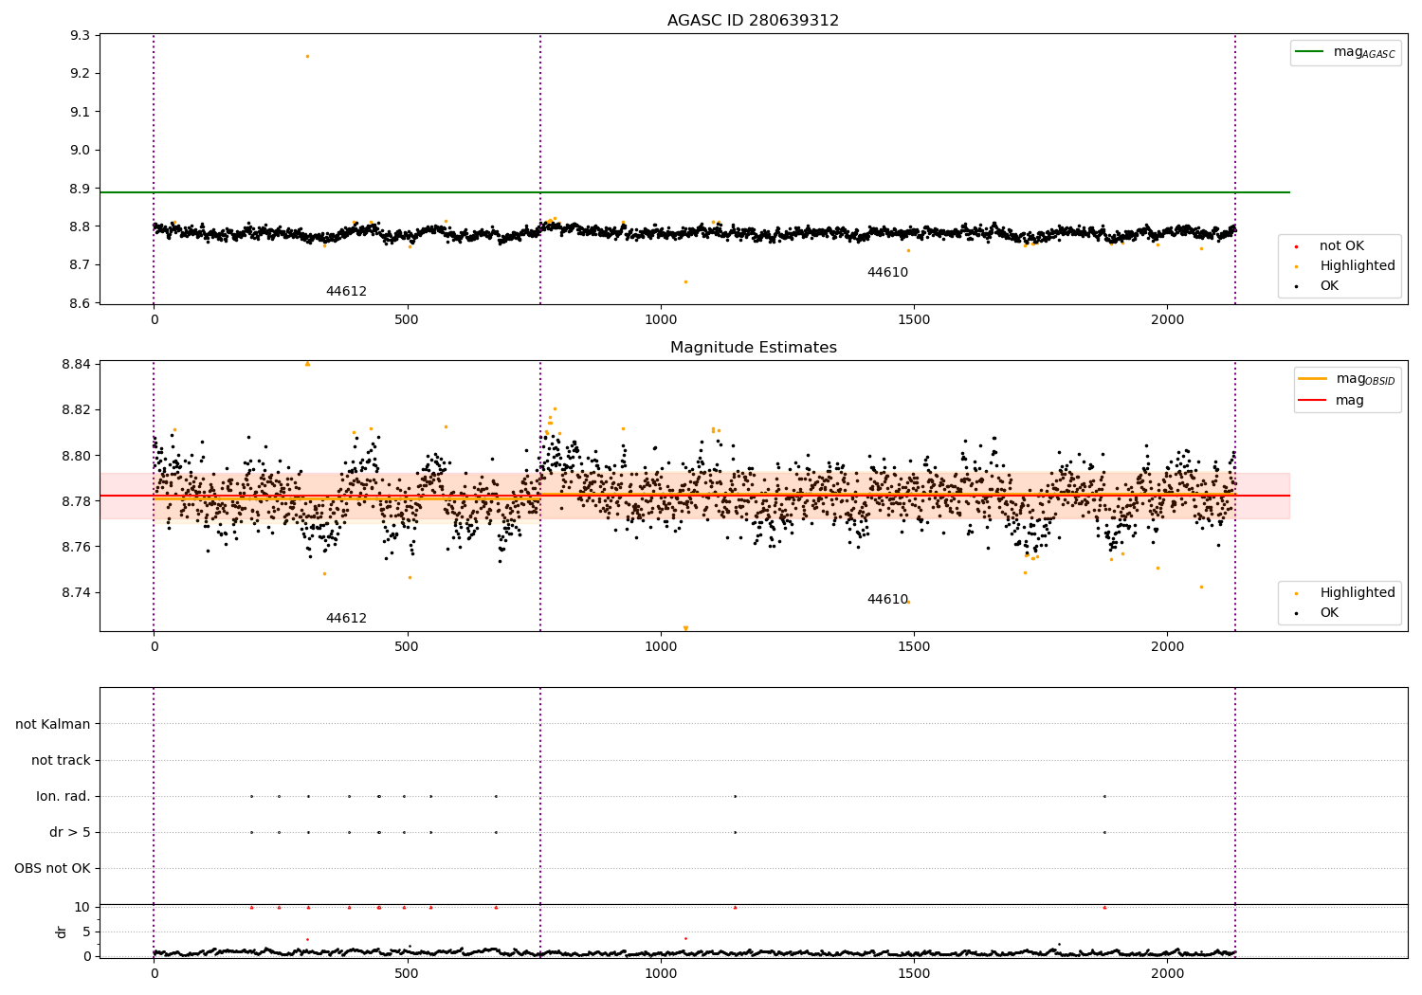Click the 'not track' row label

coord(61,761)
